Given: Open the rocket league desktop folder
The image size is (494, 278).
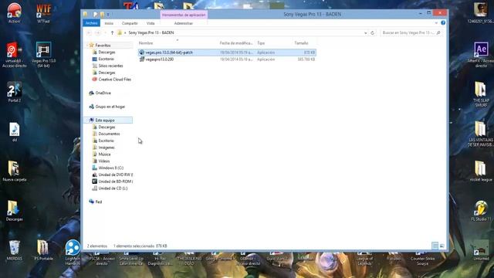Looking at the screenshot, I should click(481, 171).
